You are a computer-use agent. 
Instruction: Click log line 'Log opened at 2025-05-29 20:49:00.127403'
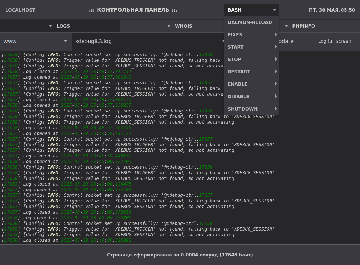tap(67, 162)
